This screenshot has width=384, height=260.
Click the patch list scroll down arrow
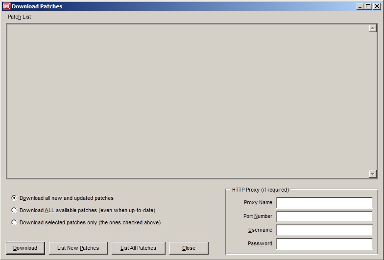[x=372, y=174]
